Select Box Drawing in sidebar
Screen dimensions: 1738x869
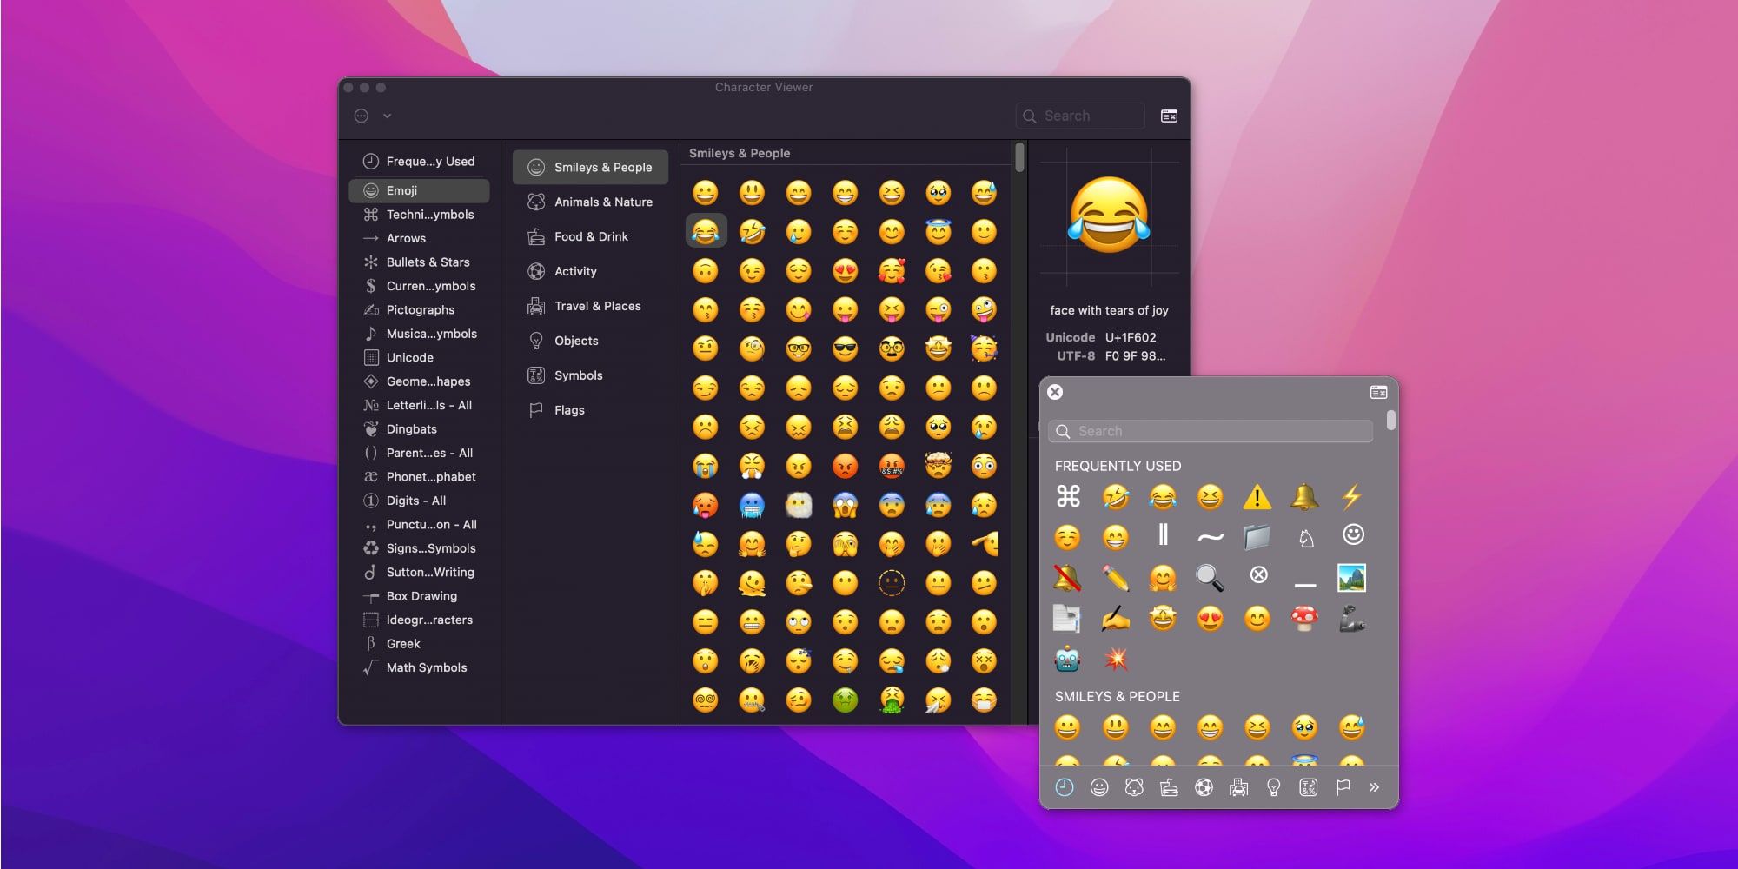point(419,596)
